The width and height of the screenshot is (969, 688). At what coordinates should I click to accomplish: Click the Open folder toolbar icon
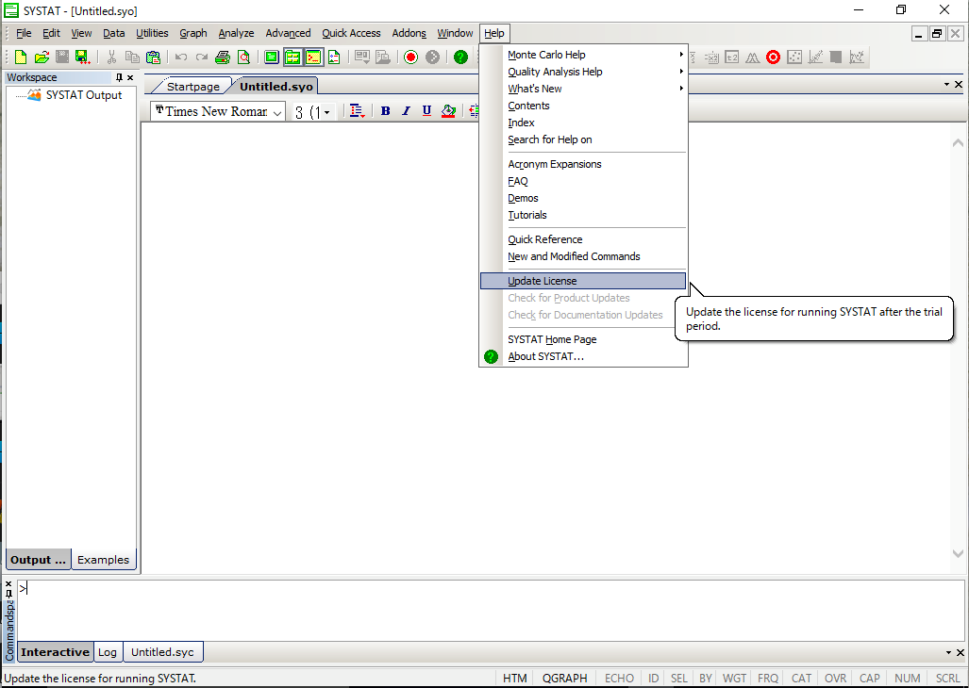pos(42,57)
